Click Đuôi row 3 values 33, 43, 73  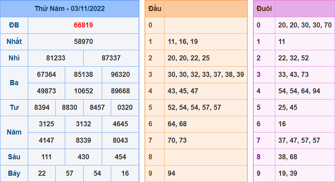(293, 74)
